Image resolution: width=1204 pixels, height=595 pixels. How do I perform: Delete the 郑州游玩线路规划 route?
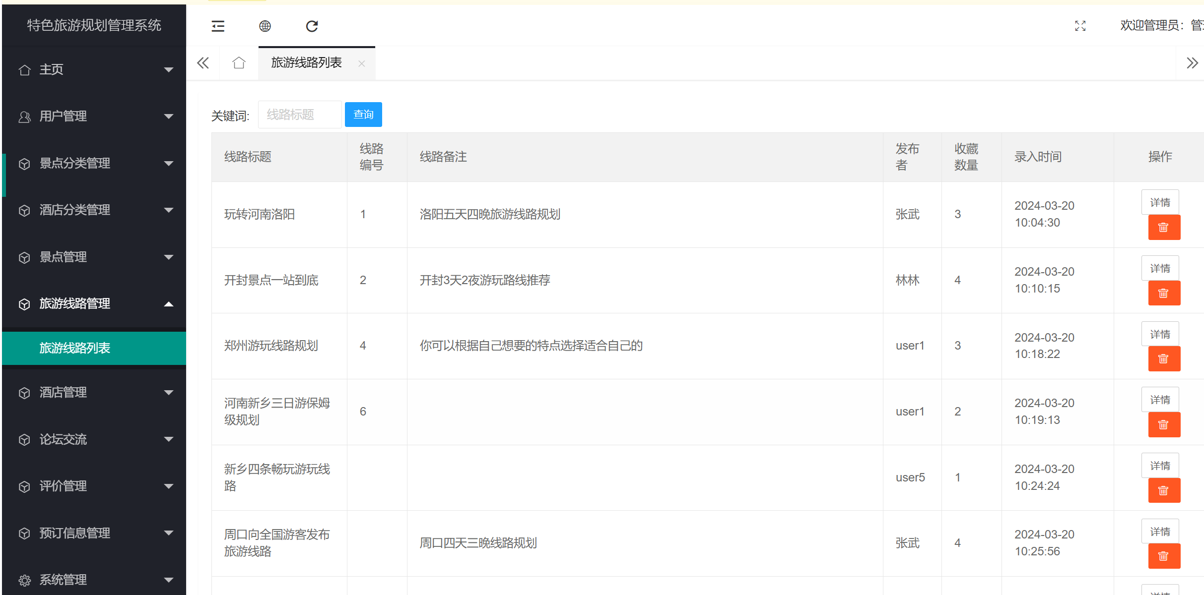1164,359
